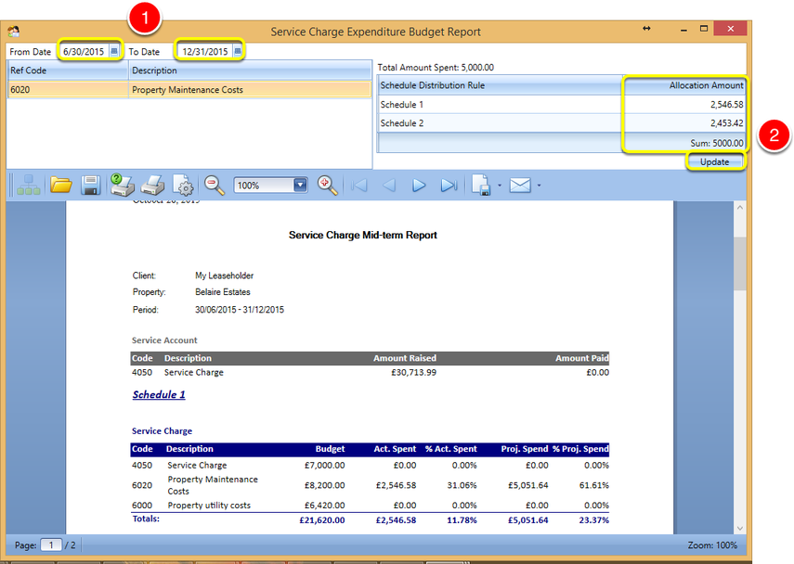
Task: Go to next page of report
Action: [x=419, y=186]
